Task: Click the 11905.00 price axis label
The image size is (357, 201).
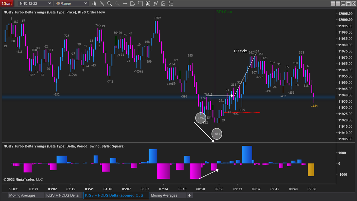Action: 346,139
